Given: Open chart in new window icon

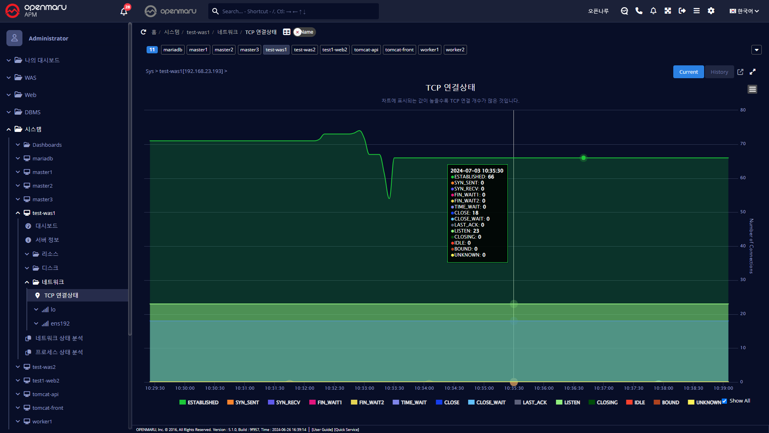Looking at the screenshot, I should [740, 72].
